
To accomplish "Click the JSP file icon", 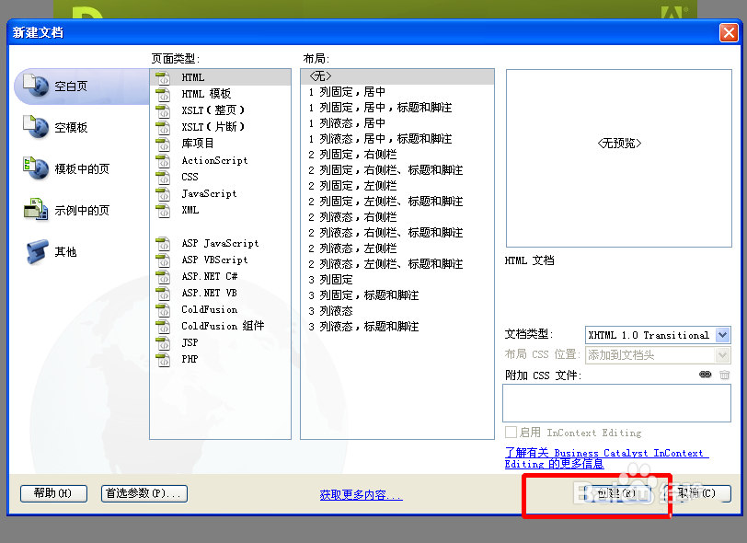I will [163, 342].
